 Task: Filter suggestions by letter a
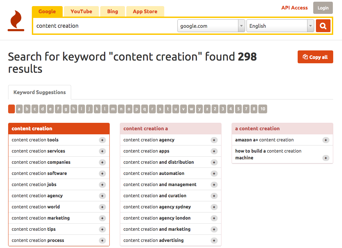[19, 109]
